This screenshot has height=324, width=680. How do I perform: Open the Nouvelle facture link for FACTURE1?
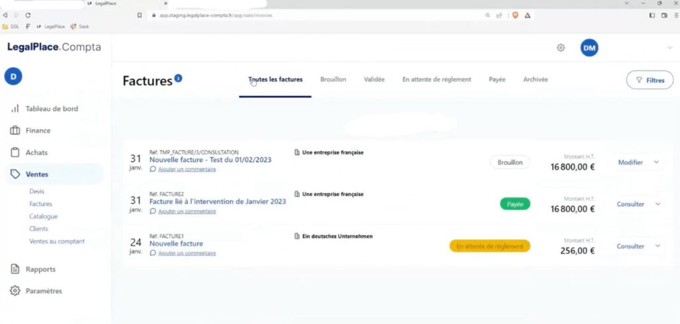click(176, 244)
